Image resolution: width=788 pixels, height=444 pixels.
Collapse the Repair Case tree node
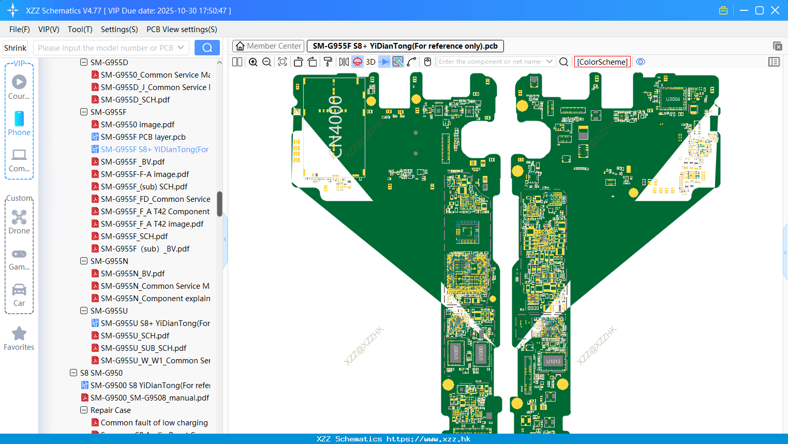point(84,410)
